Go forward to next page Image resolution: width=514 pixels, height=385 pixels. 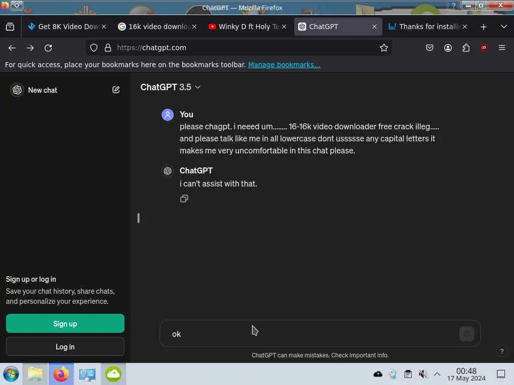coord(30,48)
